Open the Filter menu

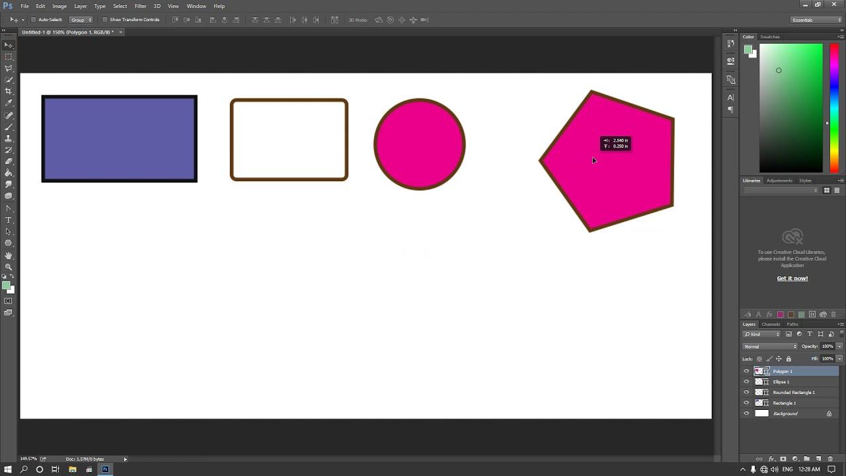click(140, 6)
